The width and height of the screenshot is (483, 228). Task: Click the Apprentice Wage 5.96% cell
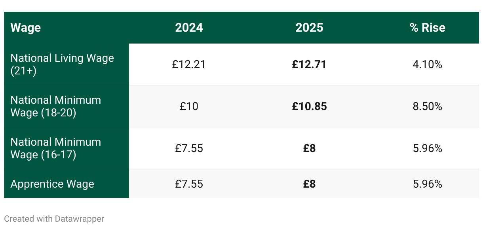(x=427, y=184)
